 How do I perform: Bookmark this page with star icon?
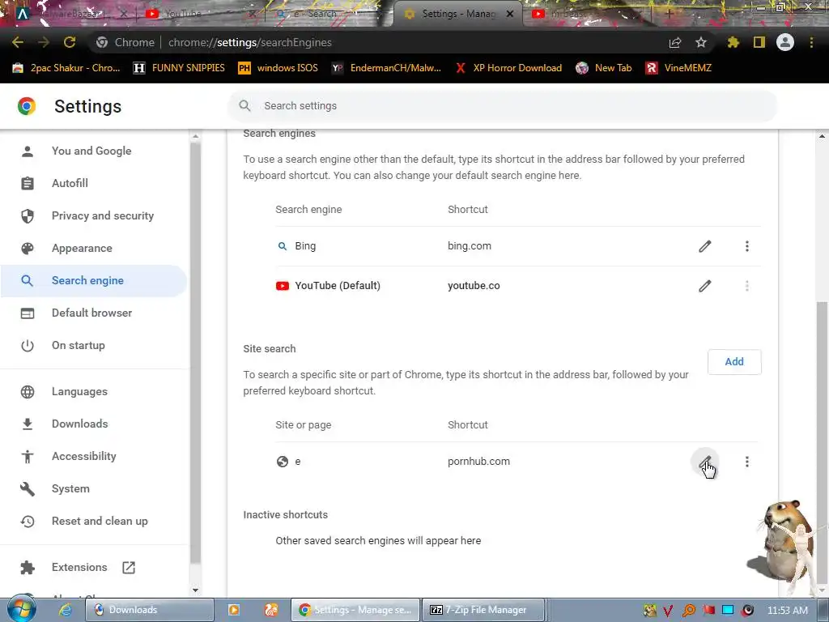[x=701, y=42]
